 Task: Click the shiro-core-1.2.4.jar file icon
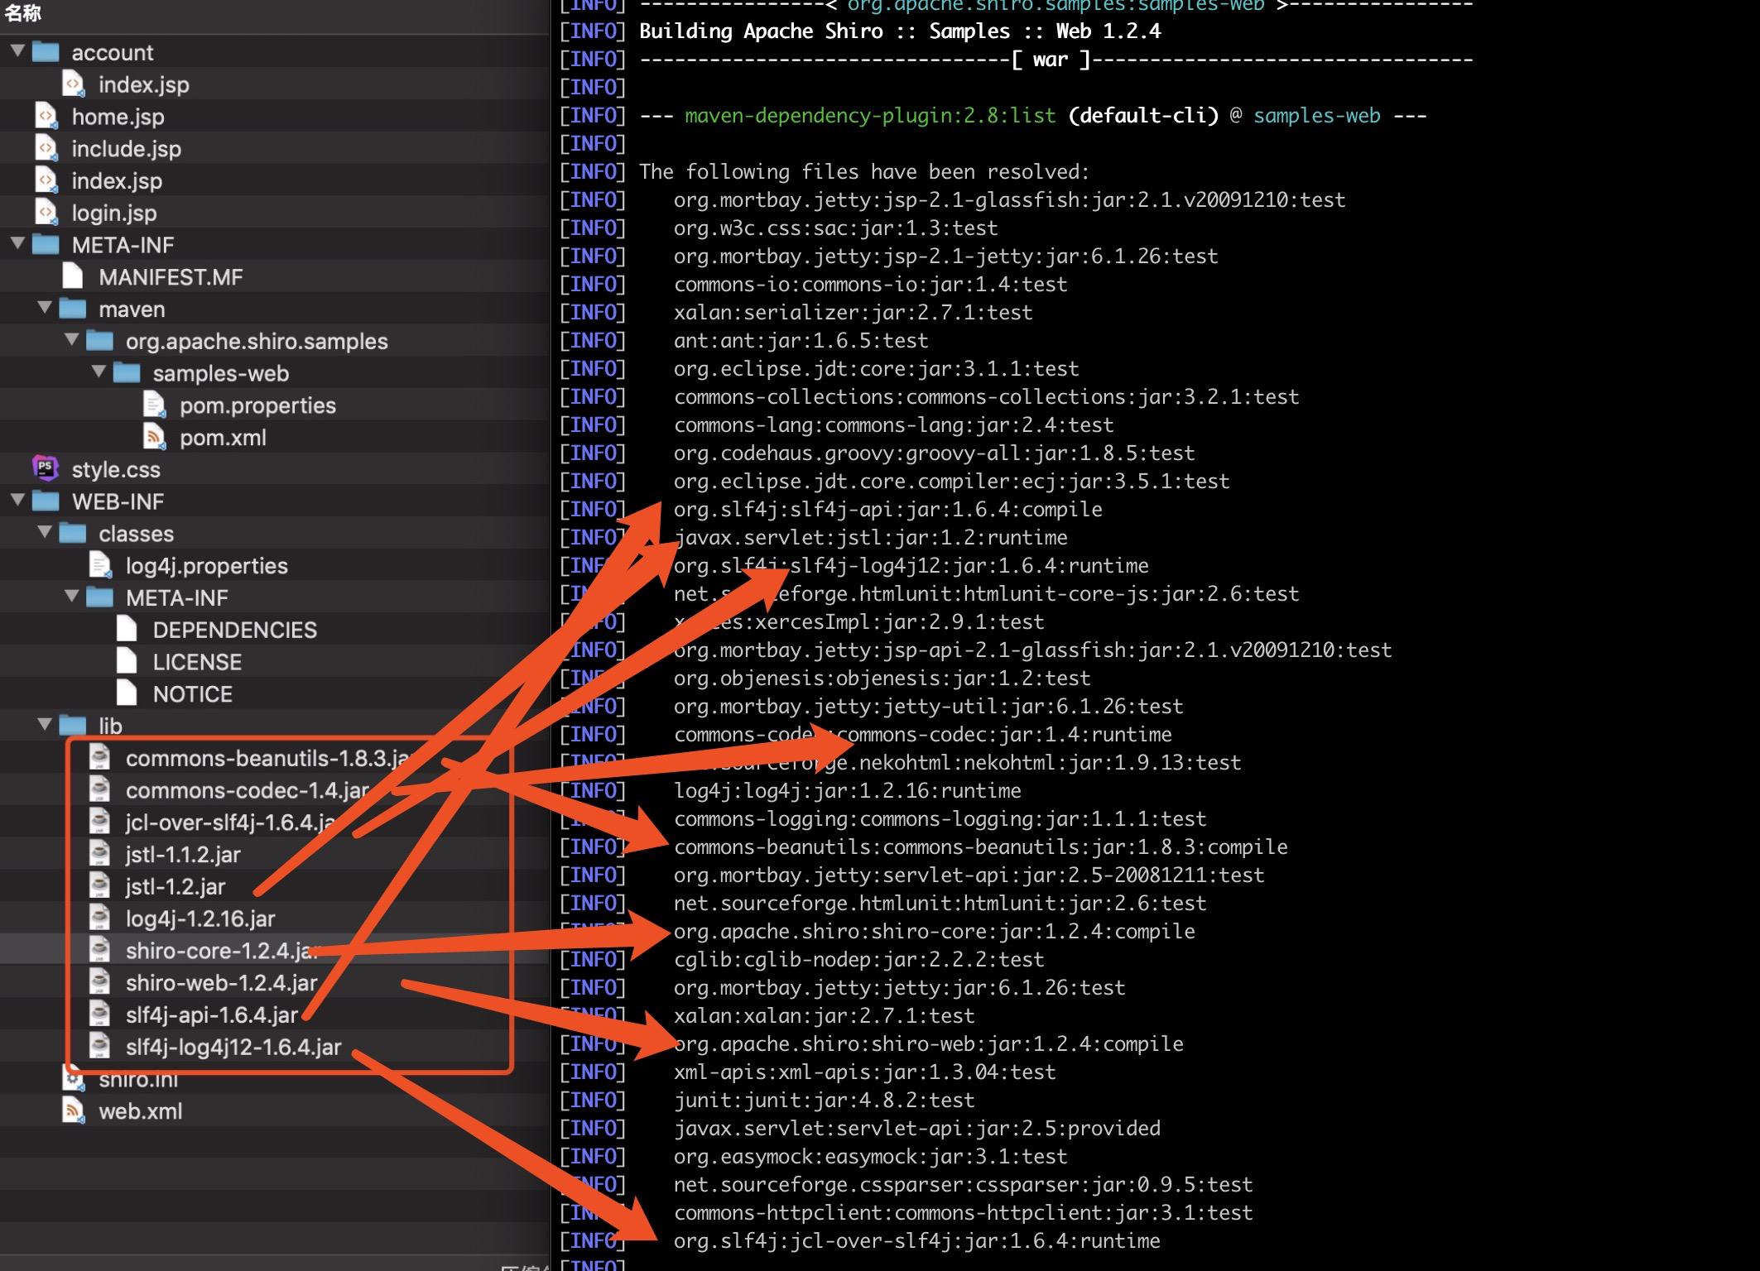[99, 950]
